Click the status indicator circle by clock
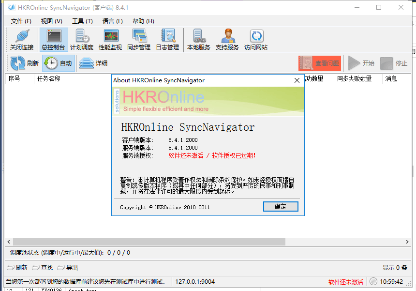Image resolution: width=416 pixels, height=291 pixels. [373, 281]
